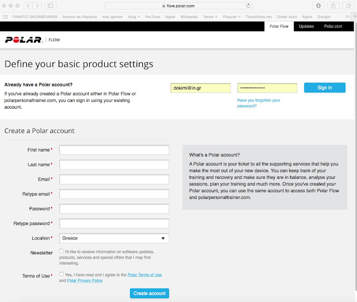The image size is (357, 302).
Task: Open 'Have you forgotten your password?' link
Action: pyautogui.click(x=258, y=103)
